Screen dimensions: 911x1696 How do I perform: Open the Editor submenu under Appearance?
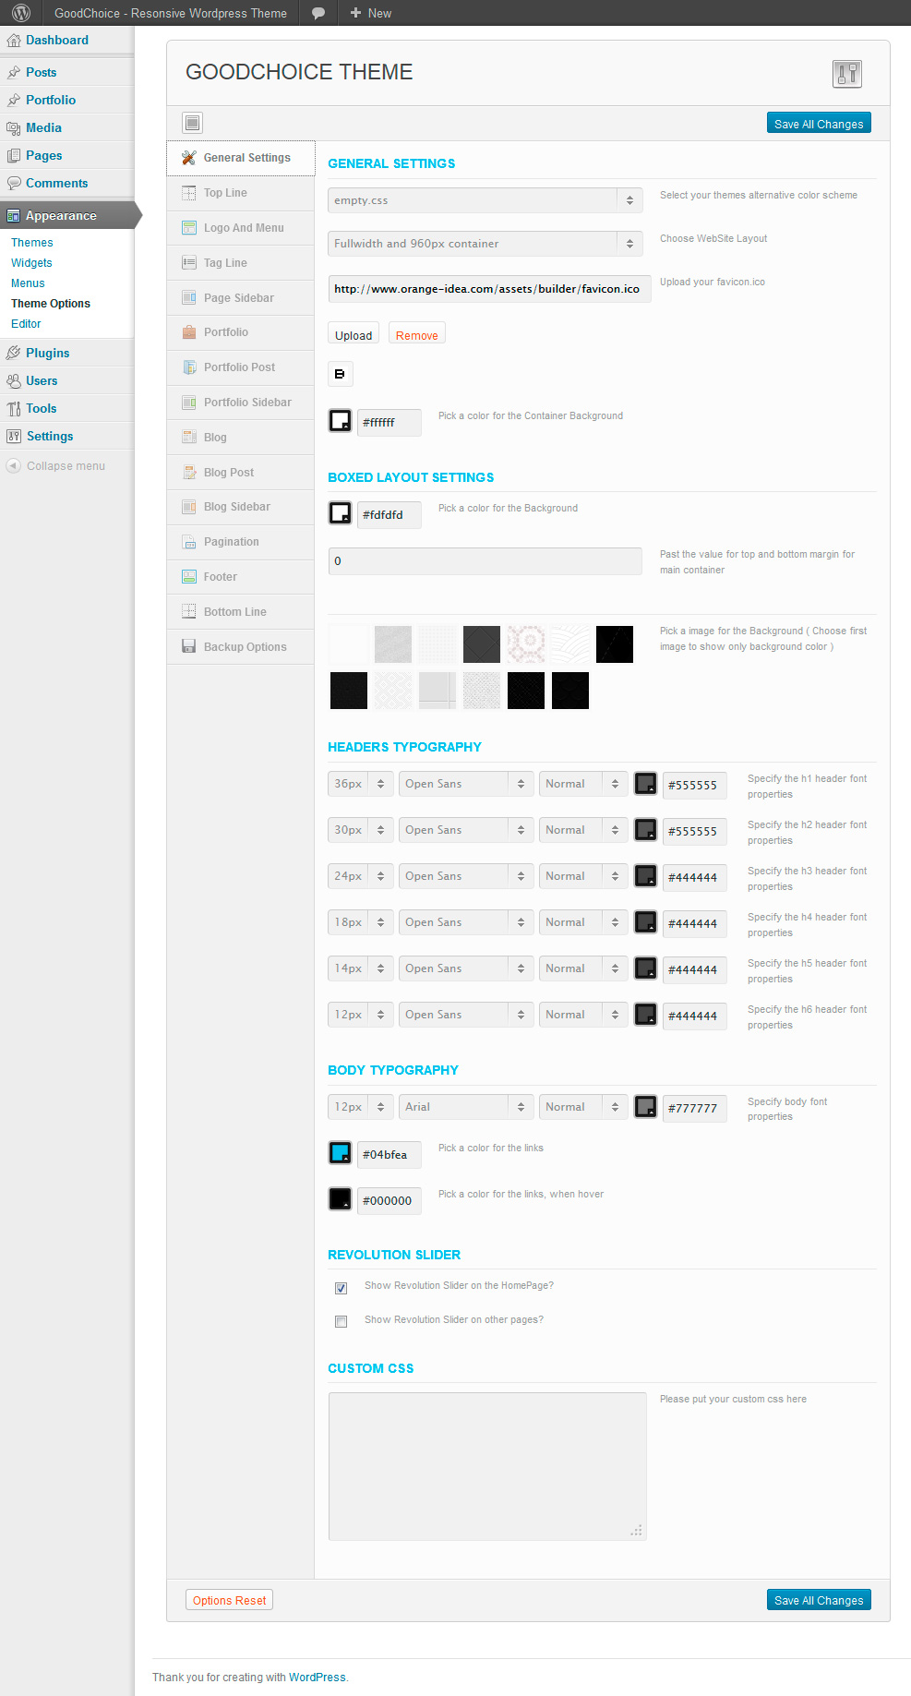pyautogui.click(x=26, y=324)
